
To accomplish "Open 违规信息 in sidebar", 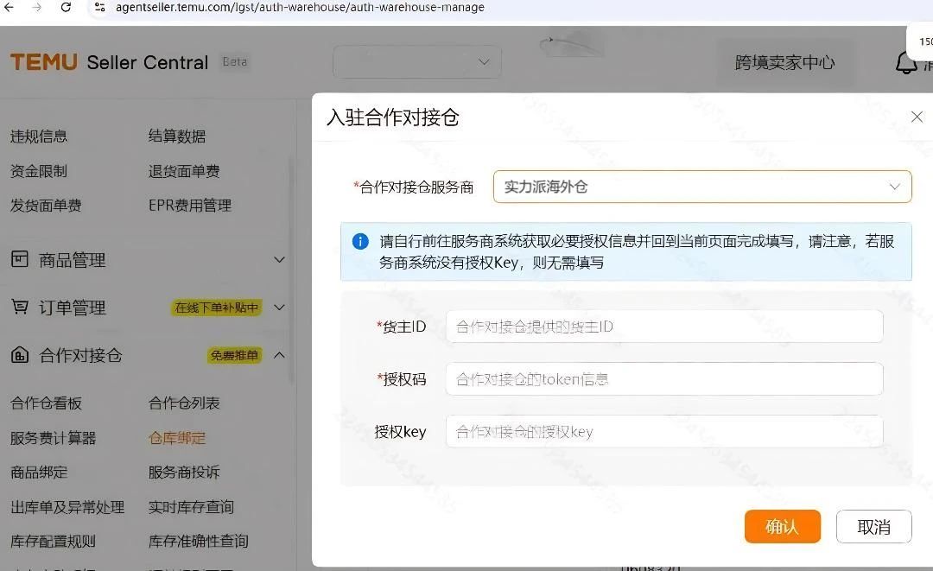I will [x=39, y=136].
